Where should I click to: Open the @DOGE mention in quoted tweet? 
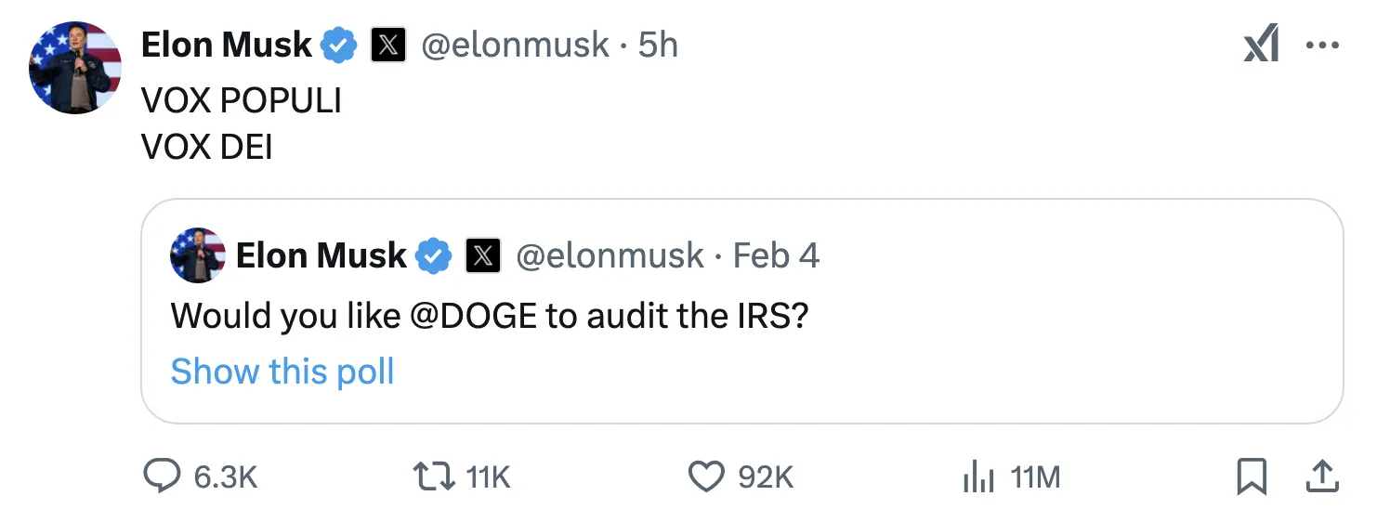pyautogui.click(x=472, y=317)
